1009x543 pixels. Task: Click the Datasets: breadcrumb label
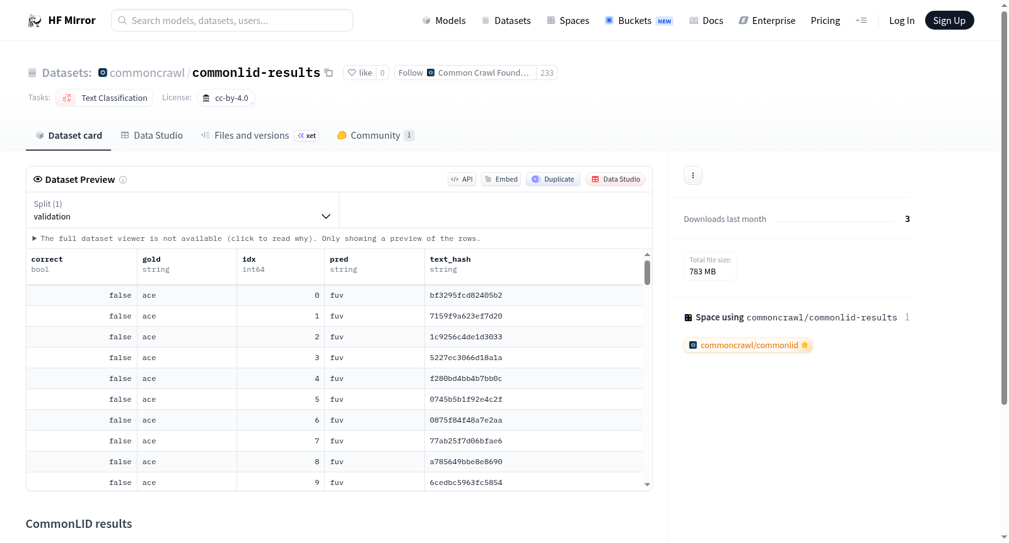point(67,73)
